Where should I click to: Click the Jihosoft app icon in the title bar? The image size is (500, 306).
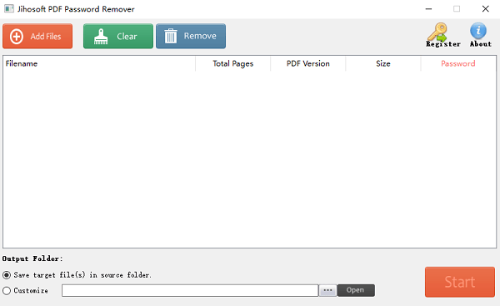pos(9,9)
